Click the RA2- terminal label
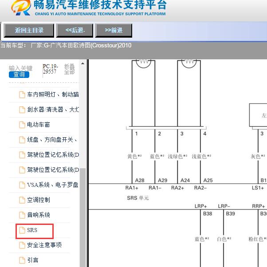The width and height of the screenshot is (267, 267). 200,188
